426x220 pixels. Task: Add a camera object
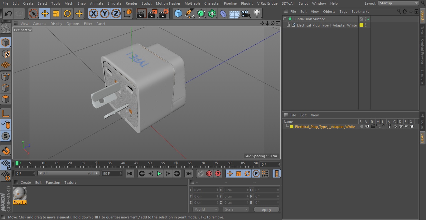[x=246, y=13]
